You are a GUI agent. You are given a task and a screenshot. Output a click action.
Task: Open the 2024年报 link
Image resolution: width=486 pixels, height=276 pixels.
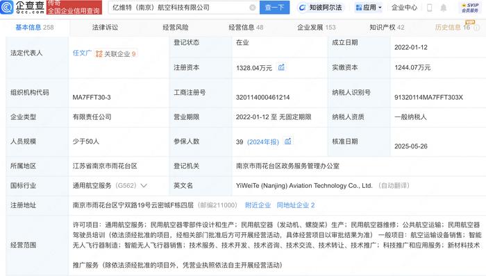(x=263, y=142)
